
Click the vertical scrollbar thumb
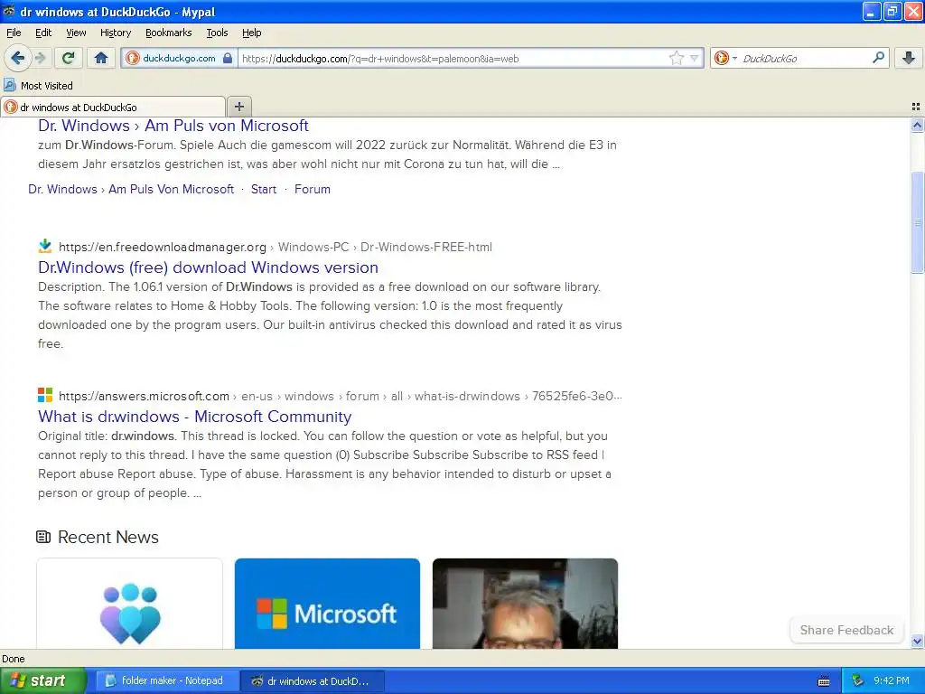pyautogui.click(x=917, y=222)
